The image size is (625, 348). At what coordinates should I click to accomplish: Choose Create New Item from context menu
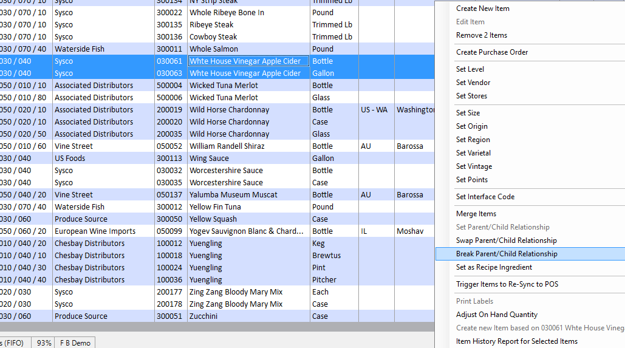482,9
